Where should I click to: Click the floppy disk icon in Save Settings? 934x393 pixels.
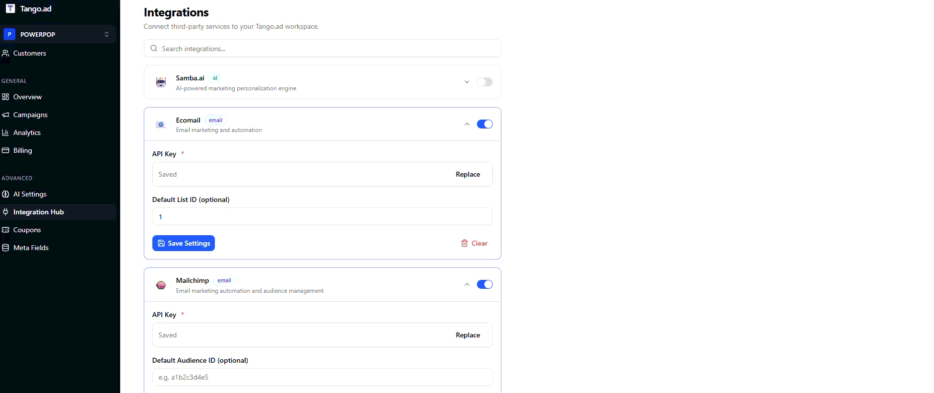pos(161,243)
